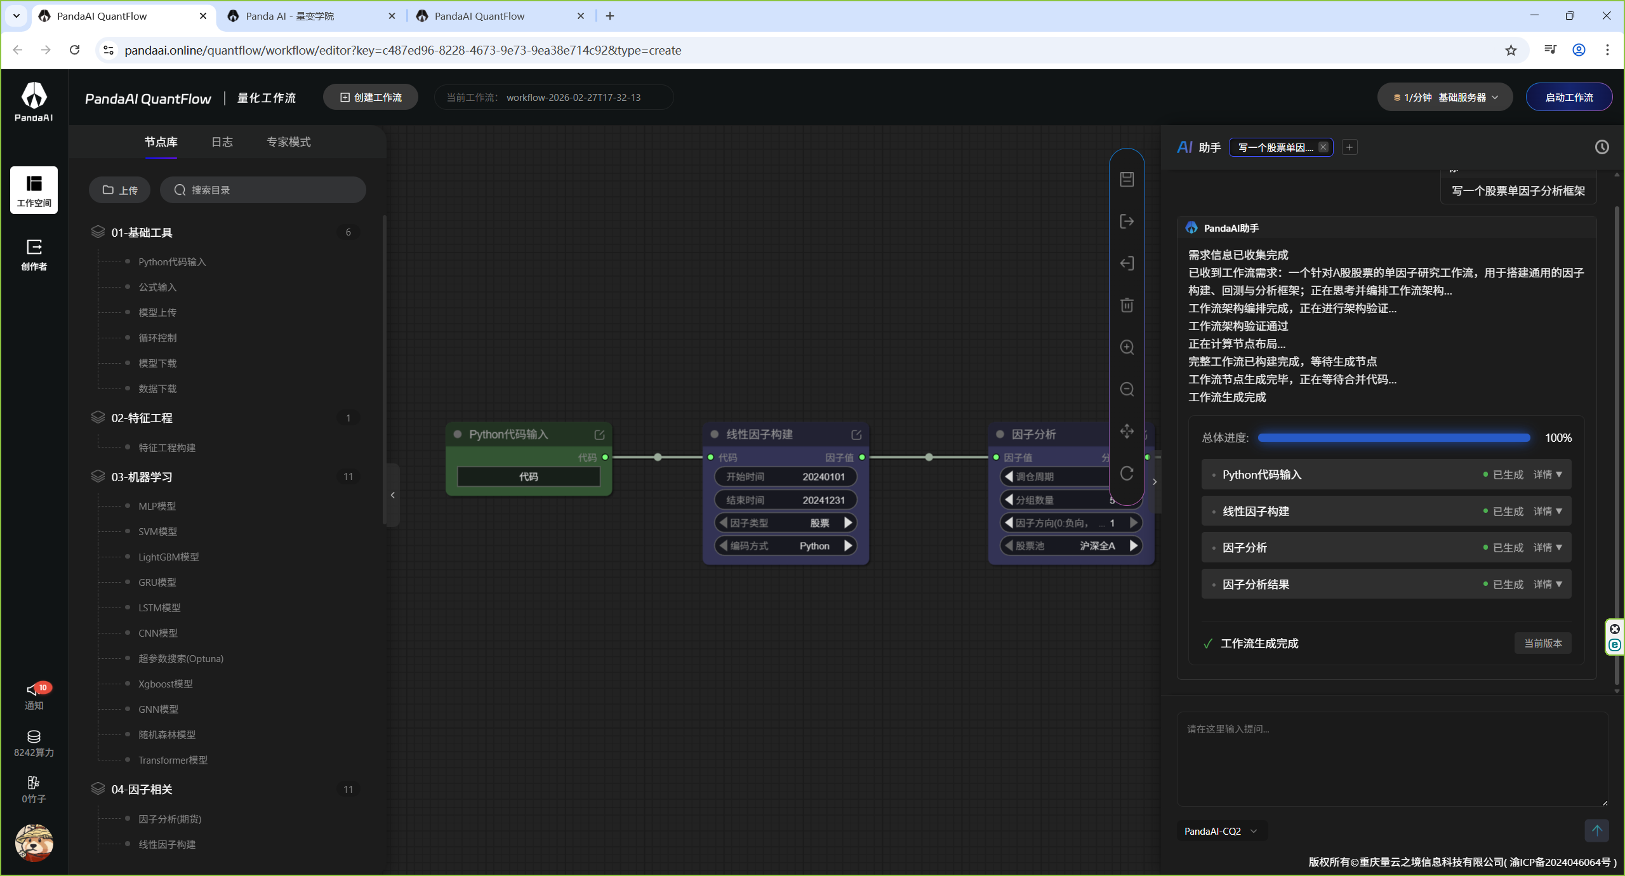The width and height of the screenshot is (1625, 876).
Task: Open edit icon on 线性因子构建 node
Action: click(856, 435)
